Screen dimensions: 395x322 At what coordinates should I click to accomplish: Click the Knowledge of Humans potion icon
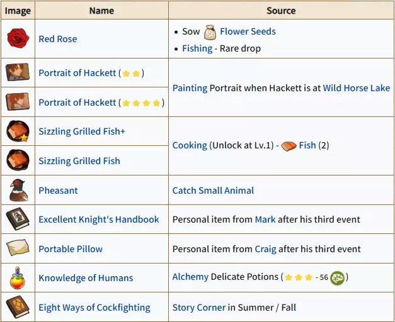point(17,278)
